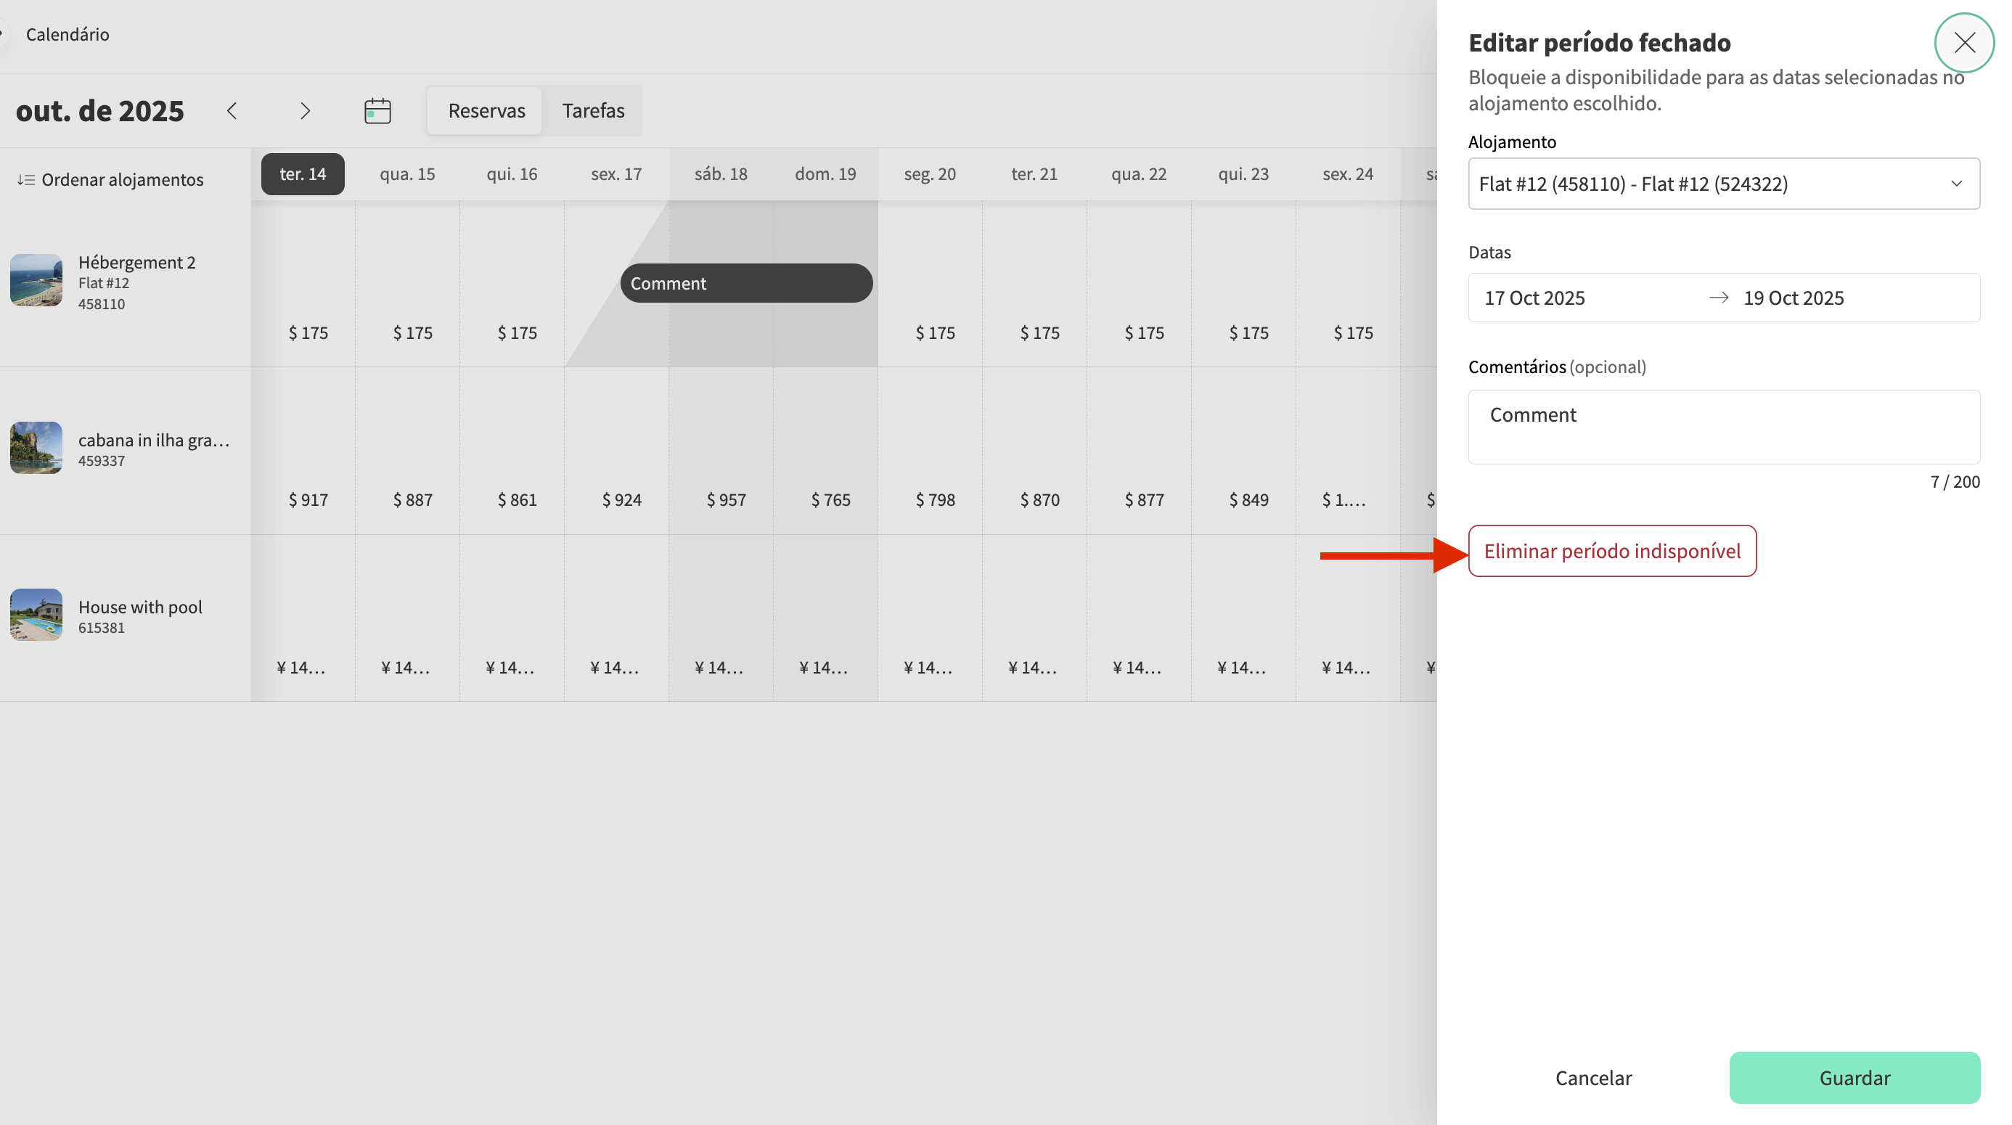Click the Comentários text area
Screen dimensions: 2012x1125
(x=1723, y=427)
